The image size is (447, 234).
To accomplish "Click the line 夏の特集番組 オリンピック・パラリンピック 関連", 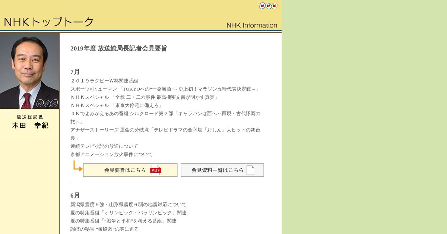I will pyautogui.click(x=129, y=212).
